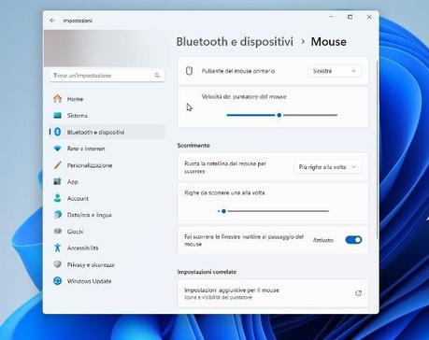Image resolution: width=429 pixels, height=340 pixels.
Task: Click the lines-to-scroll slider handle
Action: coord(223,211)
